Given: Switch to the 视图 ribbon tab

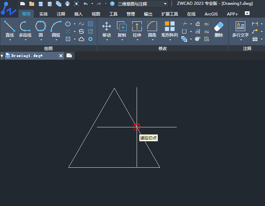Looking at the screenshot, I should (x=96, y=14).
